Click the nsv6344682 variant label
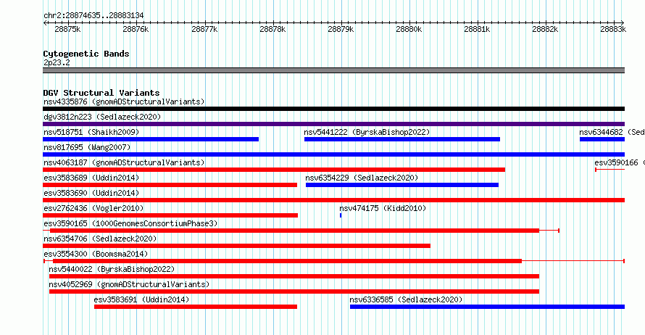 [612, 132]
